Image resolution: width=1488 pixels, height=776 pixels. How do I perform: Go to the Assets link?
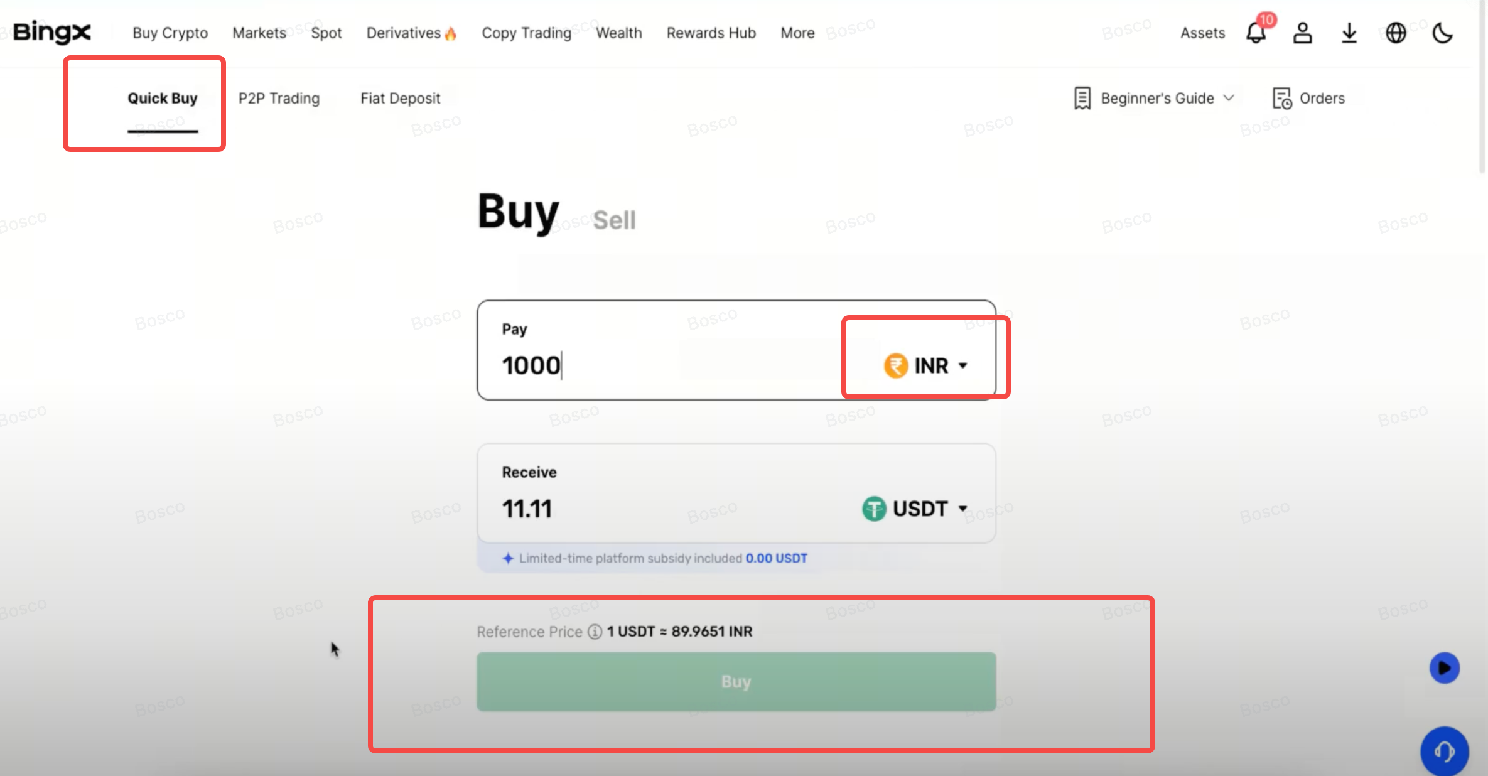(x=1202, y=33)
